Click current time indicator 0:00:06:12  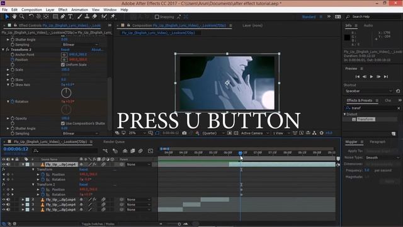[x=16, y=149]
